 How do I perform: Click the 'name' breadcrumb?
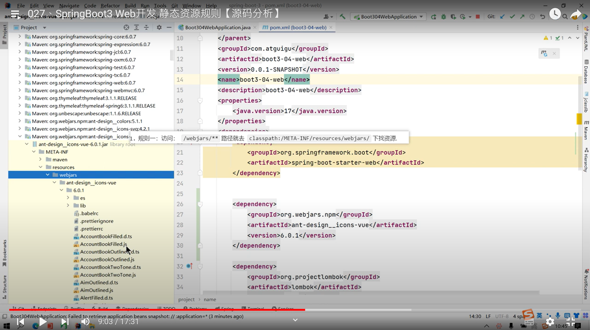click(x=210, y=299)
